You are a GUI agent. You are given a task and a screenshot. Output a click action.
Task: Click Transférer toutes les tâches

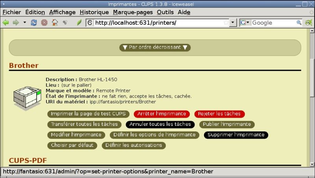(84, 124)
